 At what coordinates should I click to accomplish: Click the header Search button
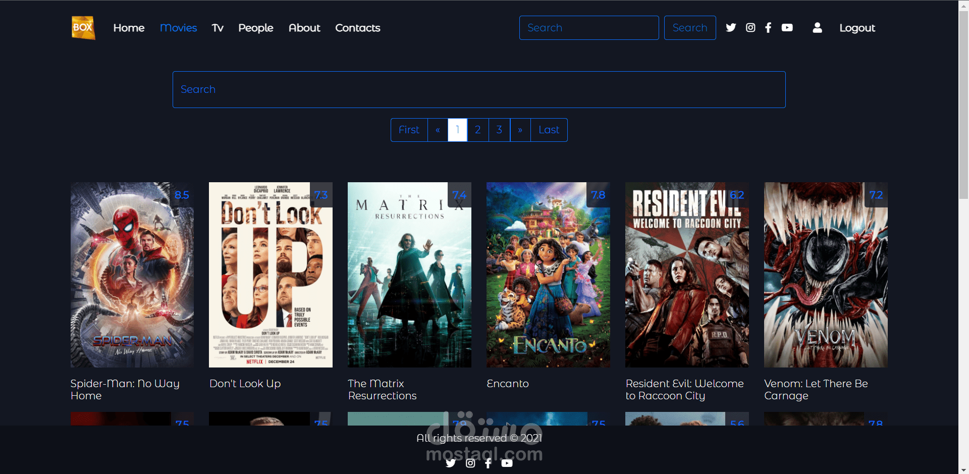tap(690, 28)
